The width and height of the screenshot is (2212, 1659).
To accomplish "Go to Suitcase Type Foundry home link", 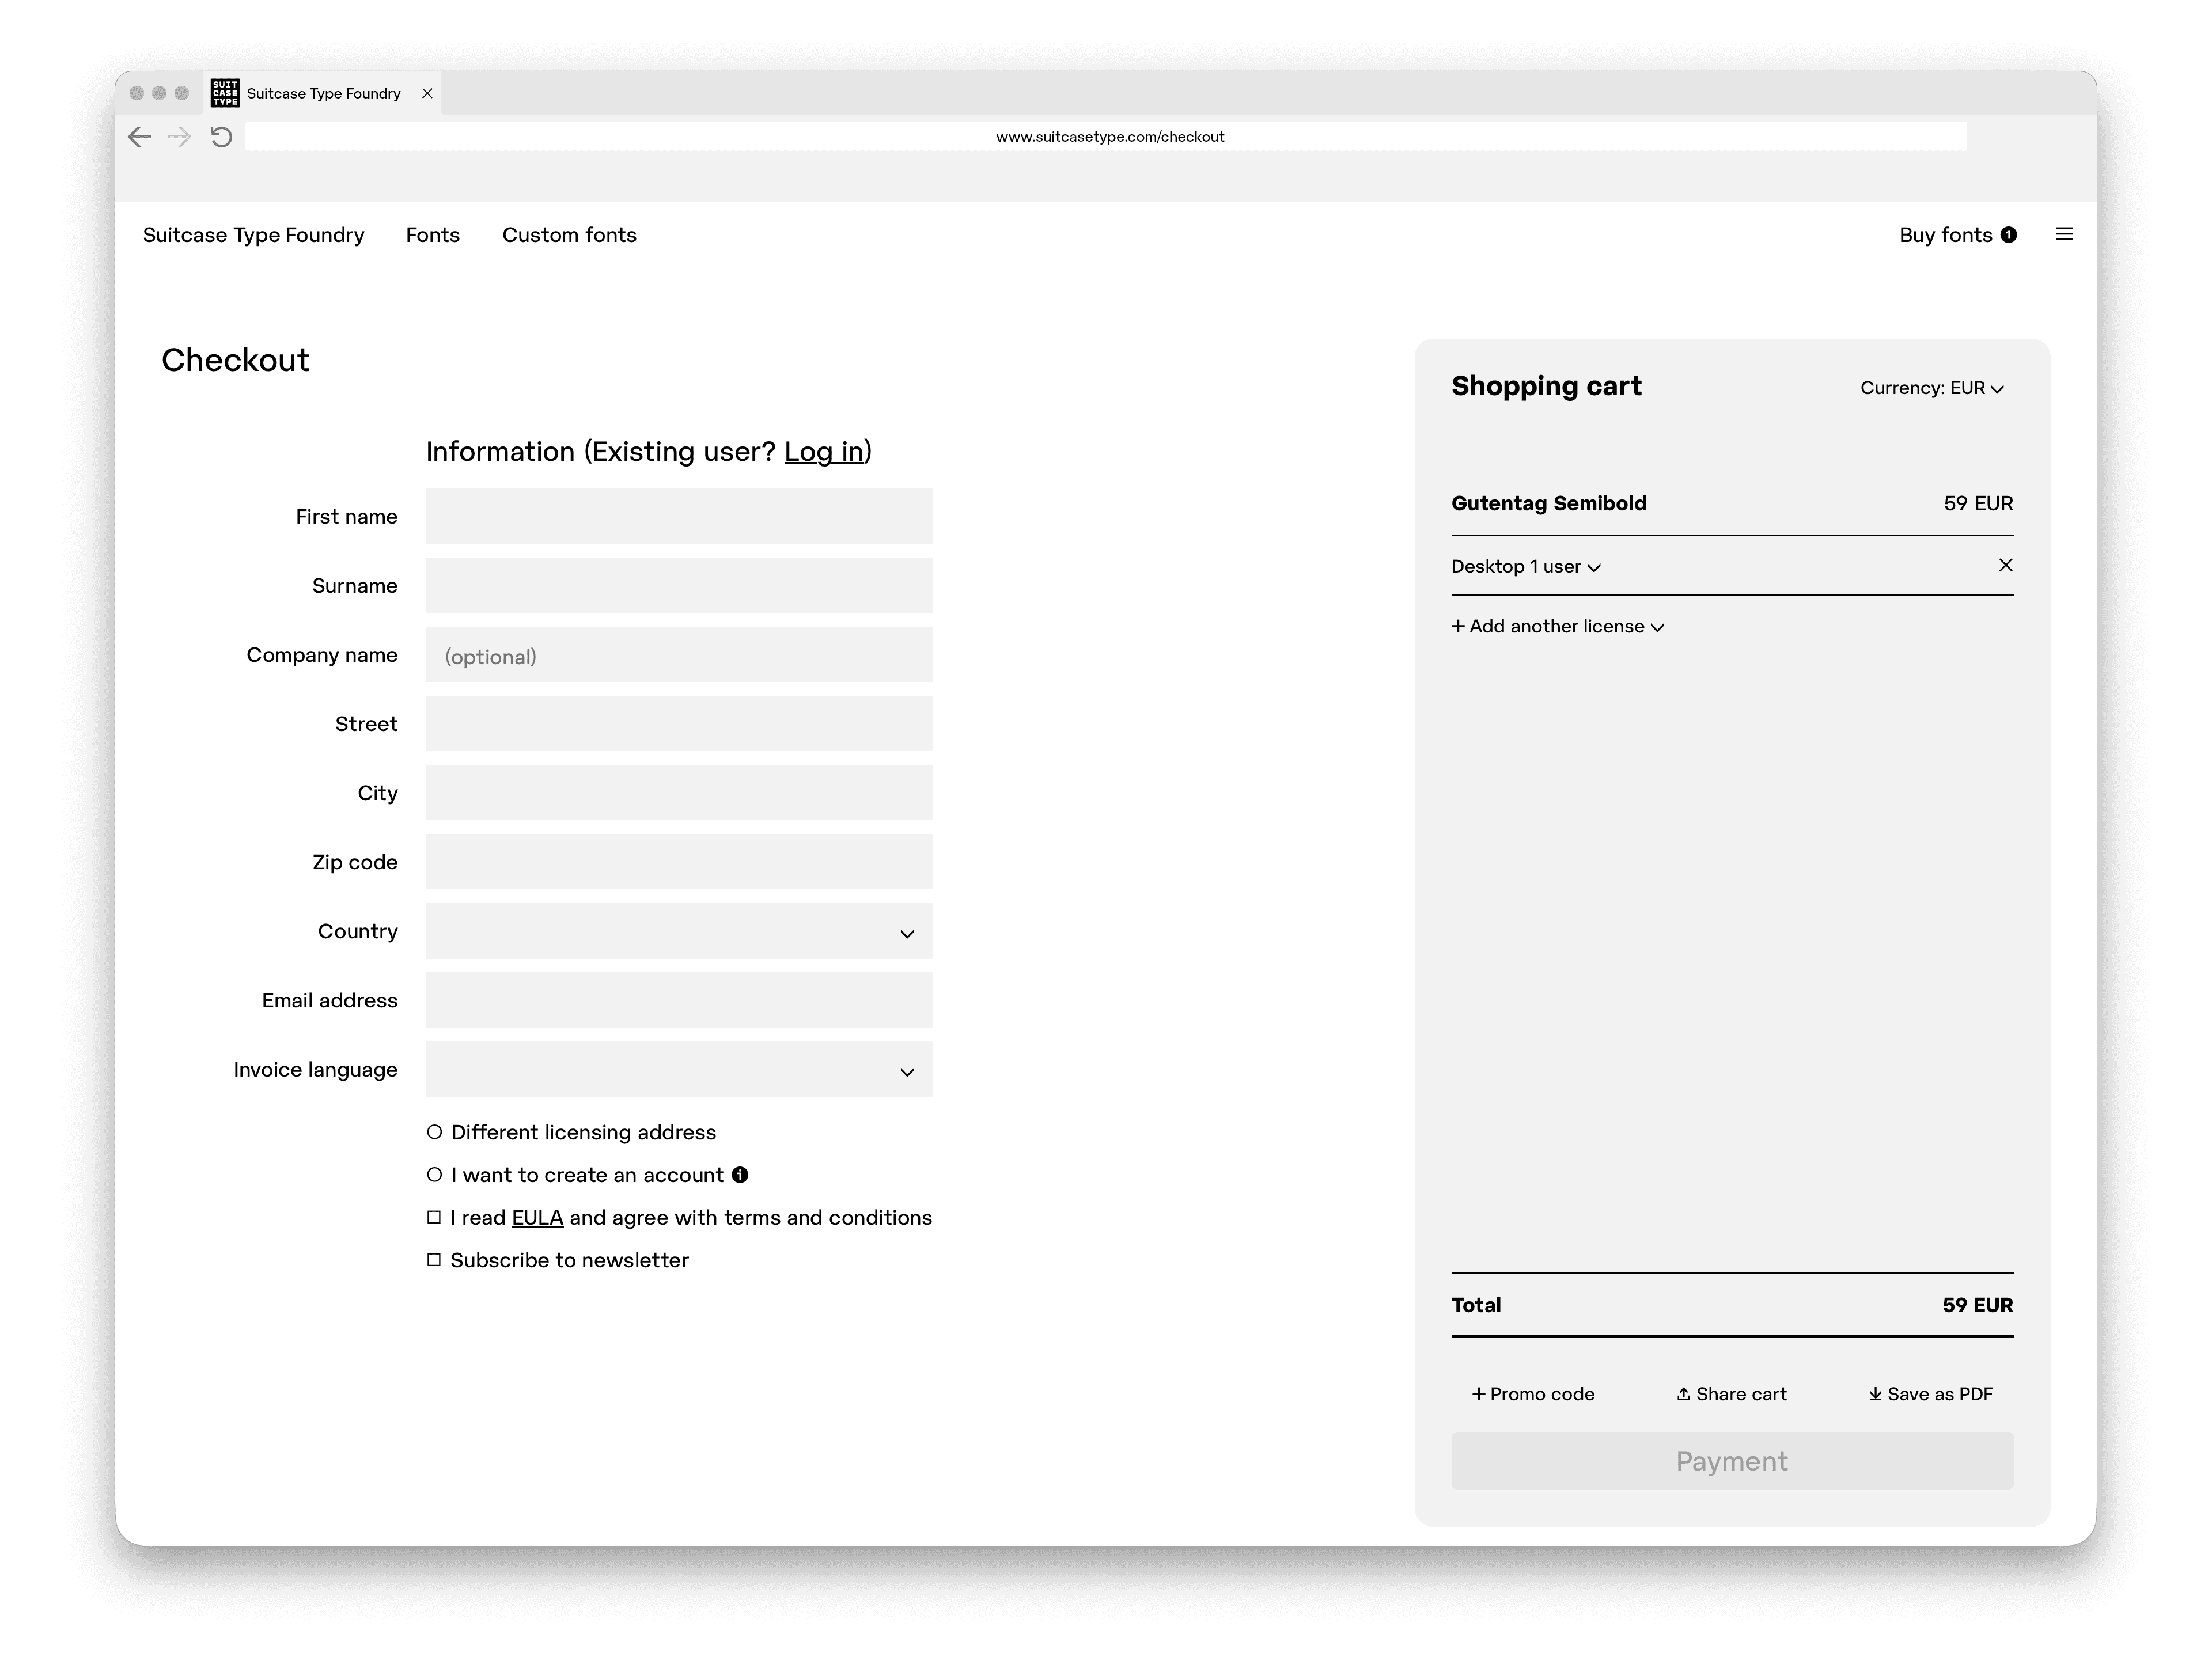I will (x=253, y=235).
